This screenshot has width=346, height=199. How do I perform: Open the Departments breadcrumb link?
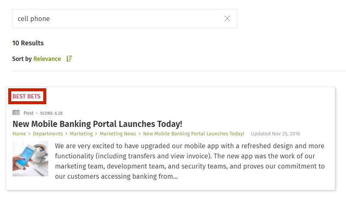pyautogui.click(x=48, y=134)
